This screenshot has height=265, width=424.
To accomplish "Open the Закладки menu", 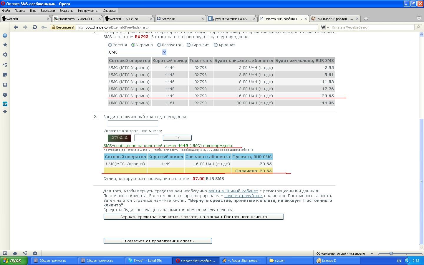I will point(48,11).
